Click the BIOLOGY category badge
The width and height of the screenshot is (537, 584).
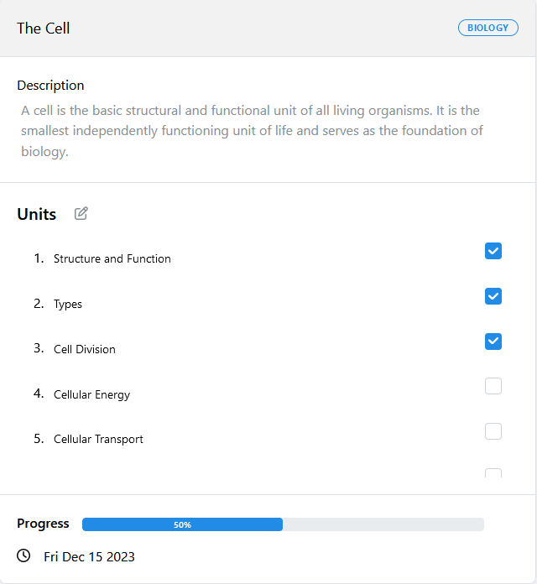(x=487, y=28)
